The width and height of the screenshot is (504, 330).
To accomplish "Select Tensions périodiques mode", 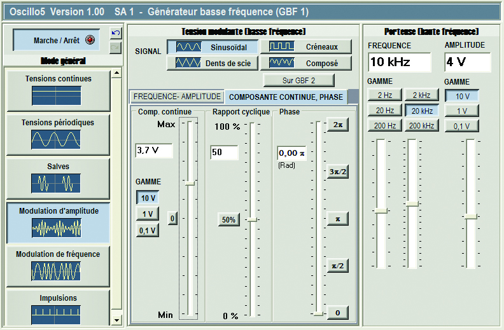I will (58, 135).
